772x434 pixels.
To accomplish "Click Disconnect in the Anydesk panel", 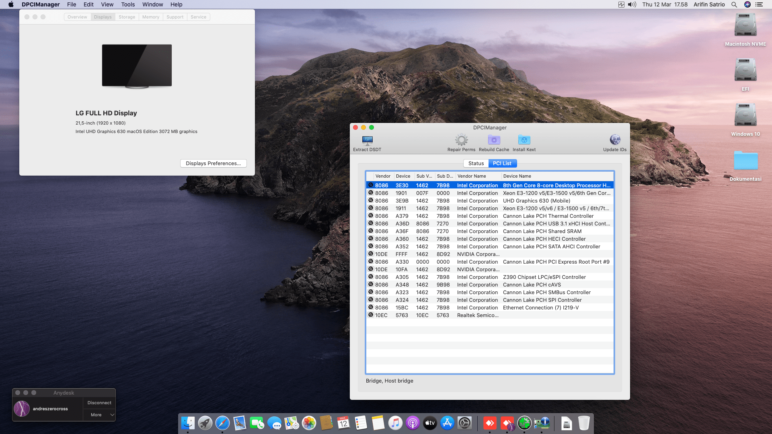I will tap(99, 403).
